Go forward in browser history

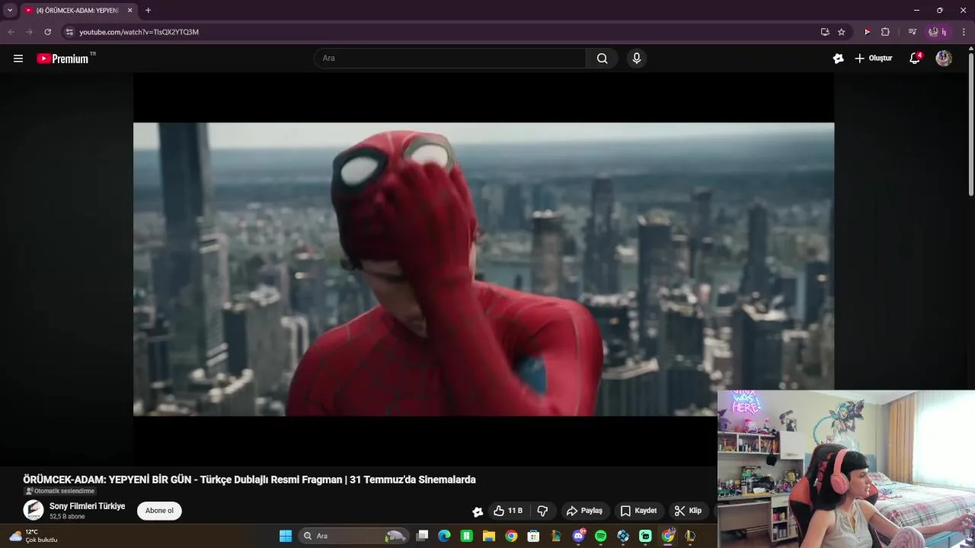tap(29, 32)
